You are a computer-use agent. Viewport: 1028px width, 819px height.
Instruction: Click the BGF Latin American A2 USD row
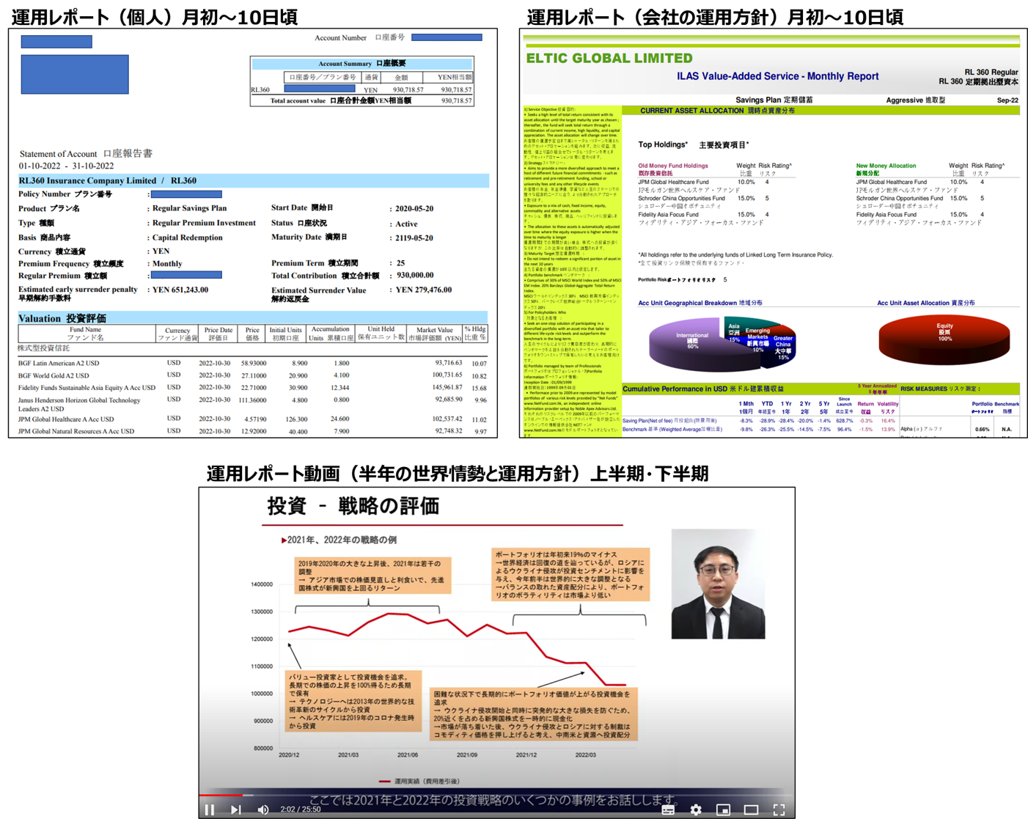252,363
